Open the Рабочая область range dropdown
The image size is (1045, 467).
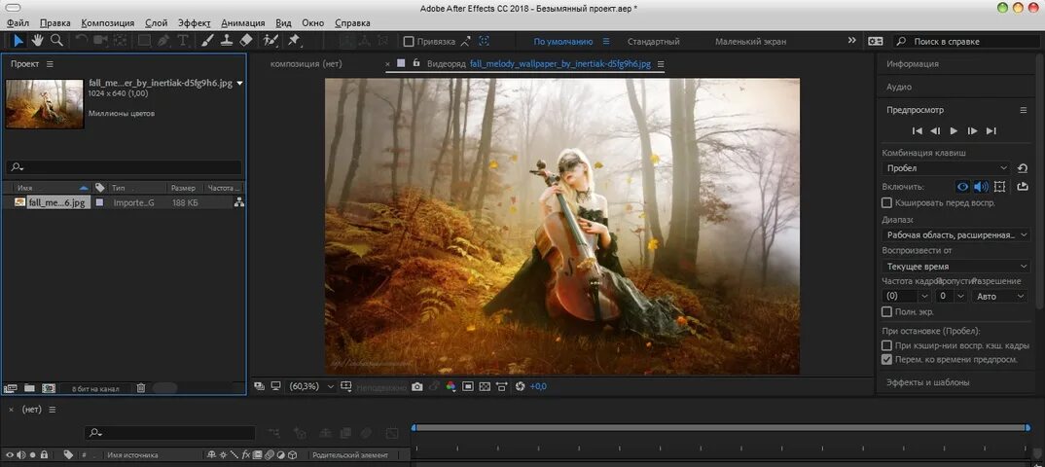[x=955, y=234]
